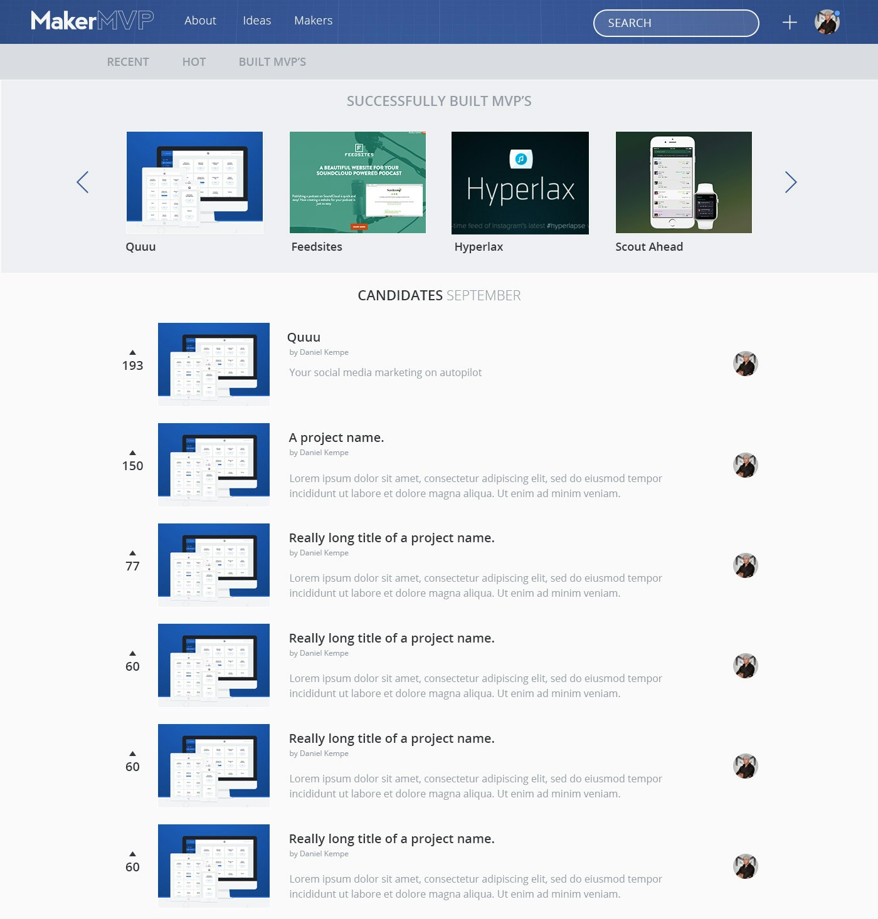Click Daniel Kempe's avatar next to Quuu
This screenshot has width=878, height=919.
coord(746,363)
